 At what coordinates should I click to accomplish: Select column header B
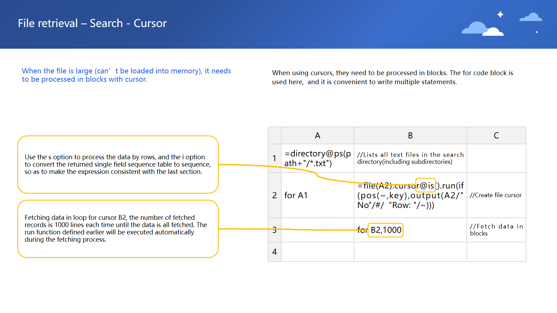(410, 136)
